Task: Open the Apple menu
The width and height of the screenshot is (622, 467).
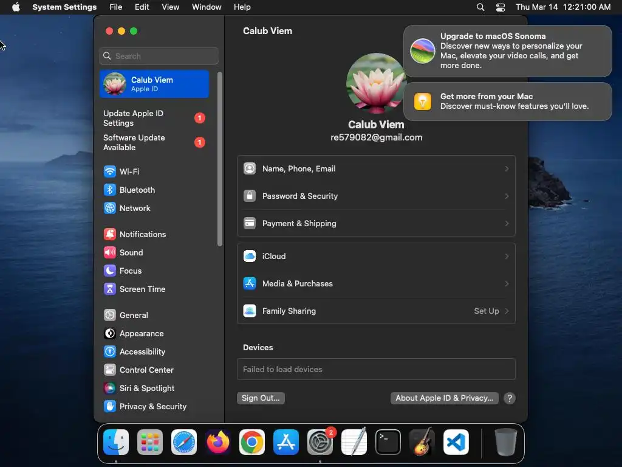Action: coord(16,7)
